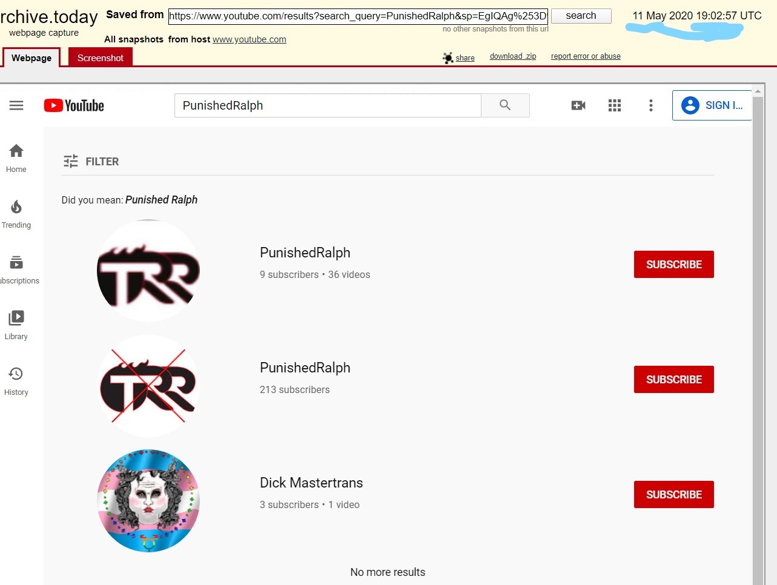This screenshot has height=585, width=777.
Task: Click report error or abuse link
Action: pos(586,56)
